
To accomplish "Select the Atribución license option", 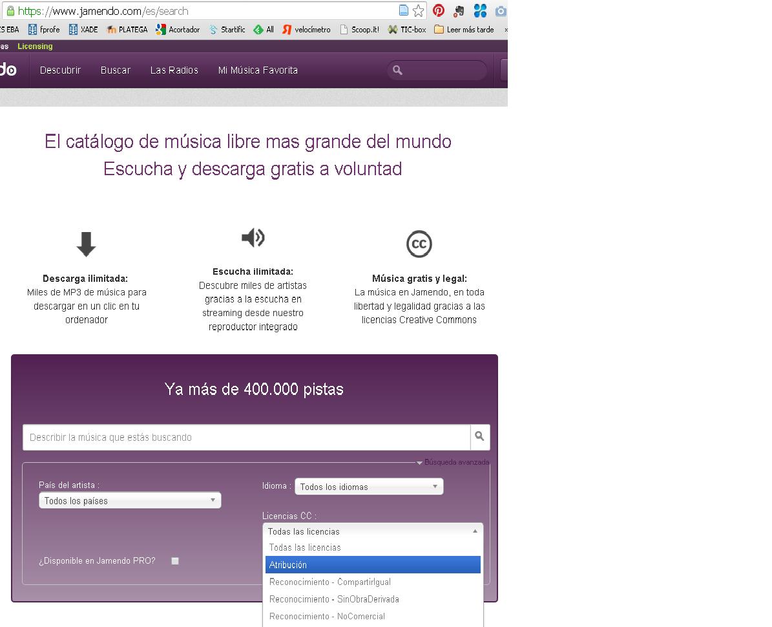I will [373, 564].
